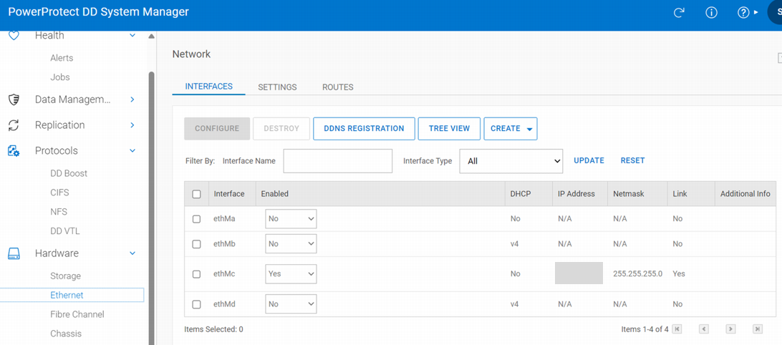Open Storage under Hardware
The image size is (782, 345).
click(x=65, y=276)
